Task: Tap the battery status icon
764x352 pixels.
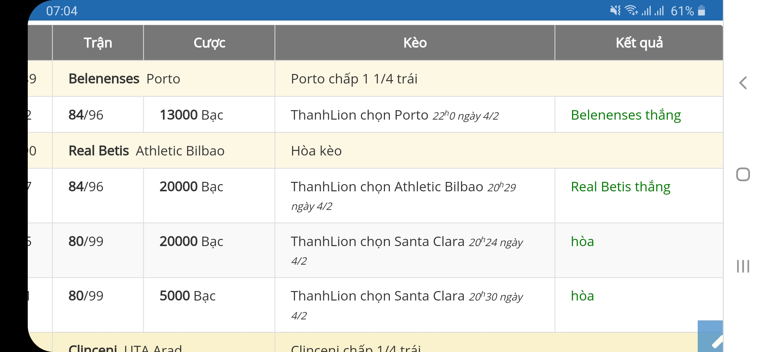Action: pyautogui.click(x=701, y=11)
